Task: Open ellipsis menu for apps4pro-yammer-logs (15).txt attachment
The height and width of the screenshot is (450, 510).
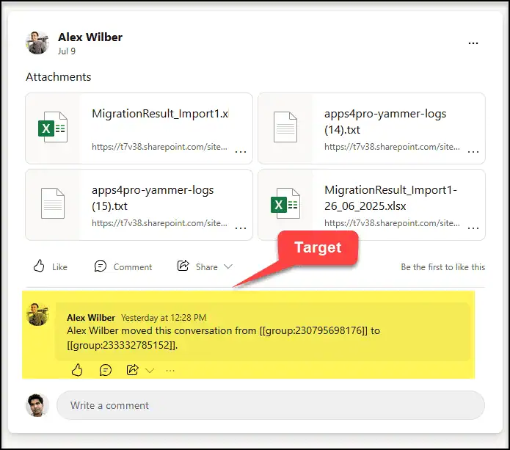Action: click(241, 228)
